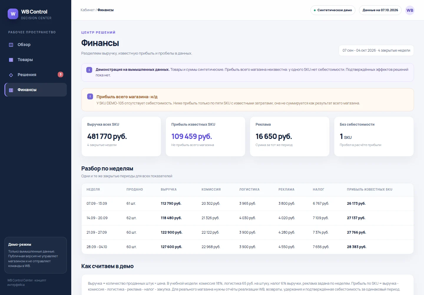Click the commission value 21 326 руб.

point(210,218)
